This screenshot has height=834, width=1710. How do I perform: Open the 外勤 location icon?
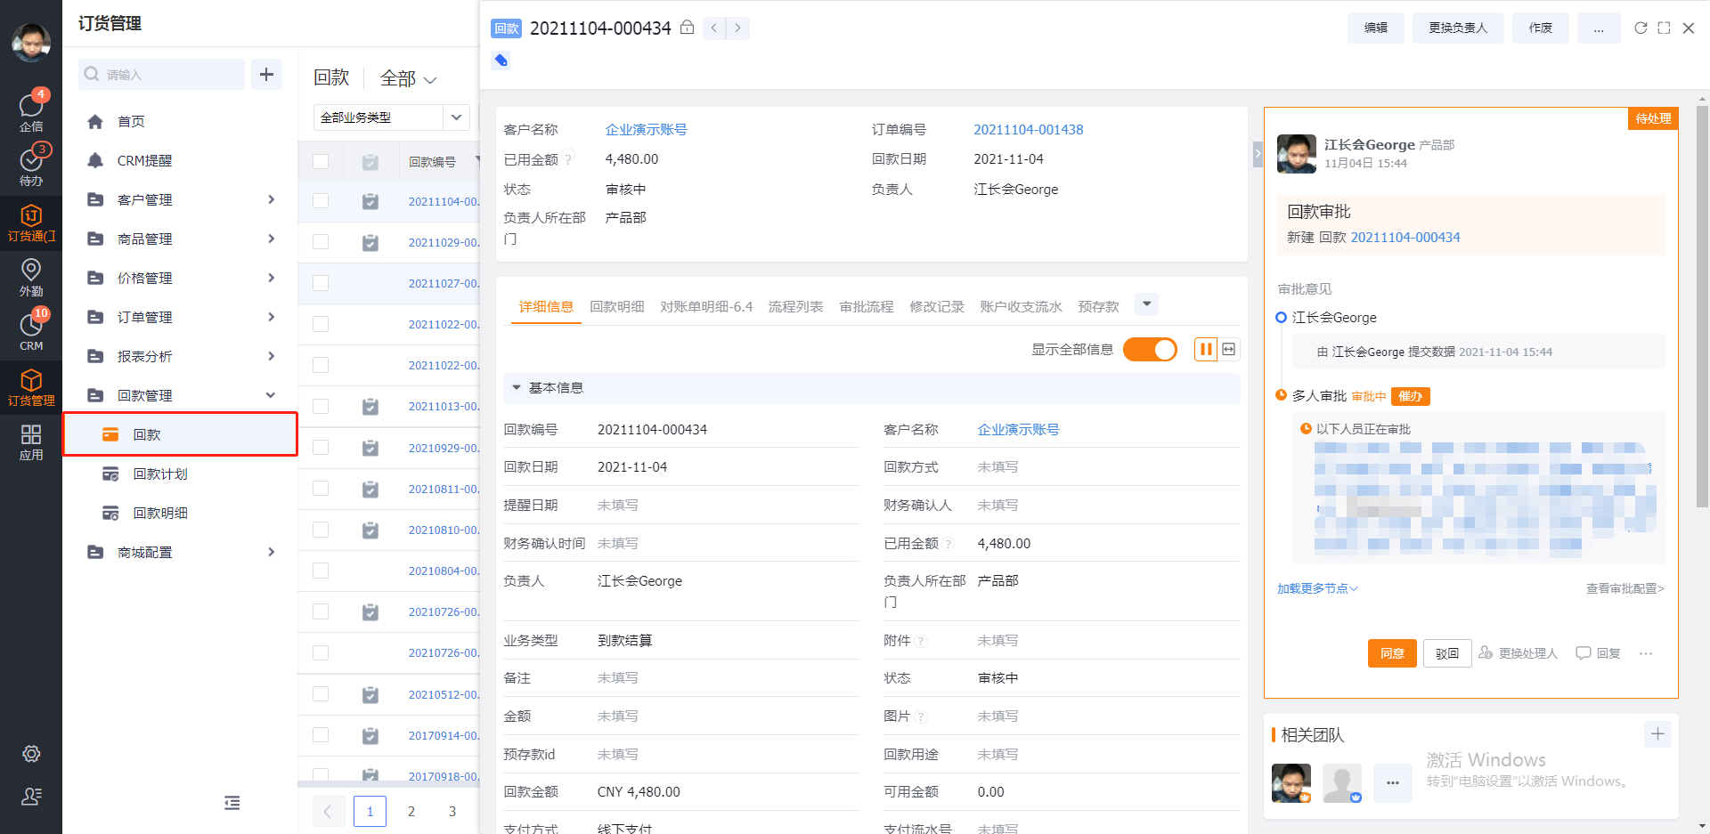pos(31,277)
